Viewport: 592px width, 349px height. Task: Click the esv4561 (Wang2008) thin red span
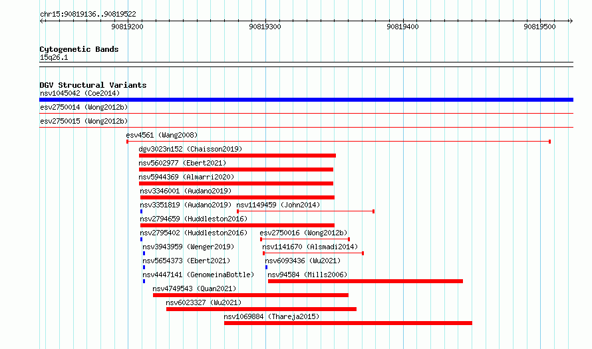tap(339, 142)
